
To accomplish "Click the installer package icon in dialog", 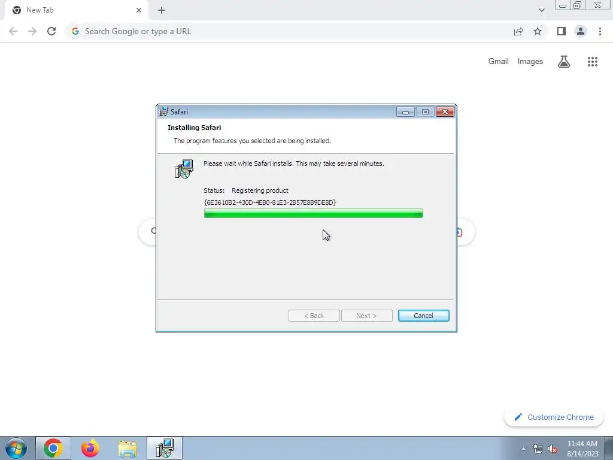I will [x=184, y=169].
